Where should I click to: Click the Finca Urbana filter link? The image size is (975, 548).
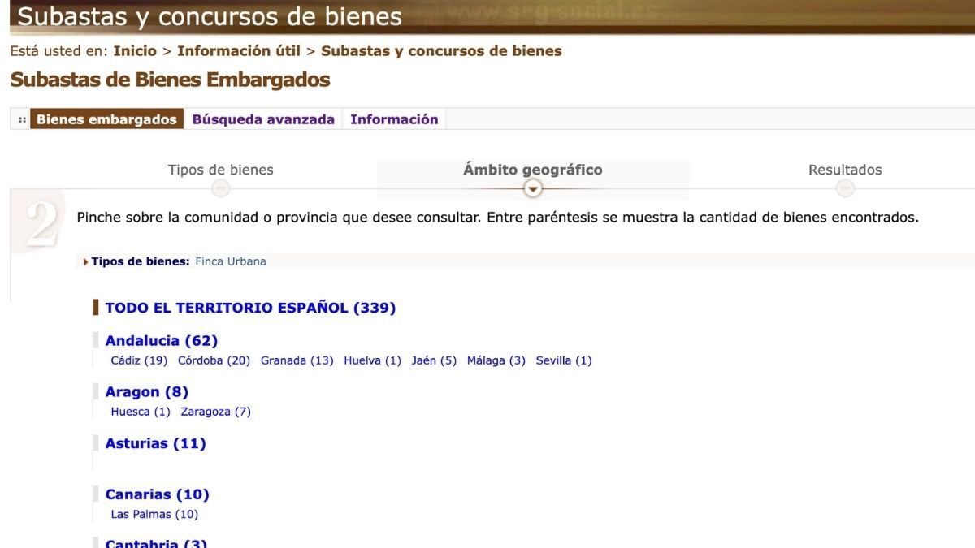pyautogui.click(x=231, y=261)
